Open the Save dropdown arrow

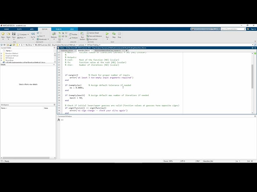click(x=14, y=39)
